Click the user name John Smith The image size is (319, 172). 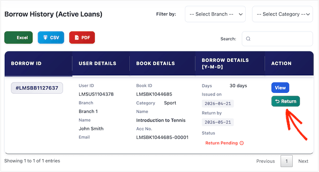pos(91,129)
